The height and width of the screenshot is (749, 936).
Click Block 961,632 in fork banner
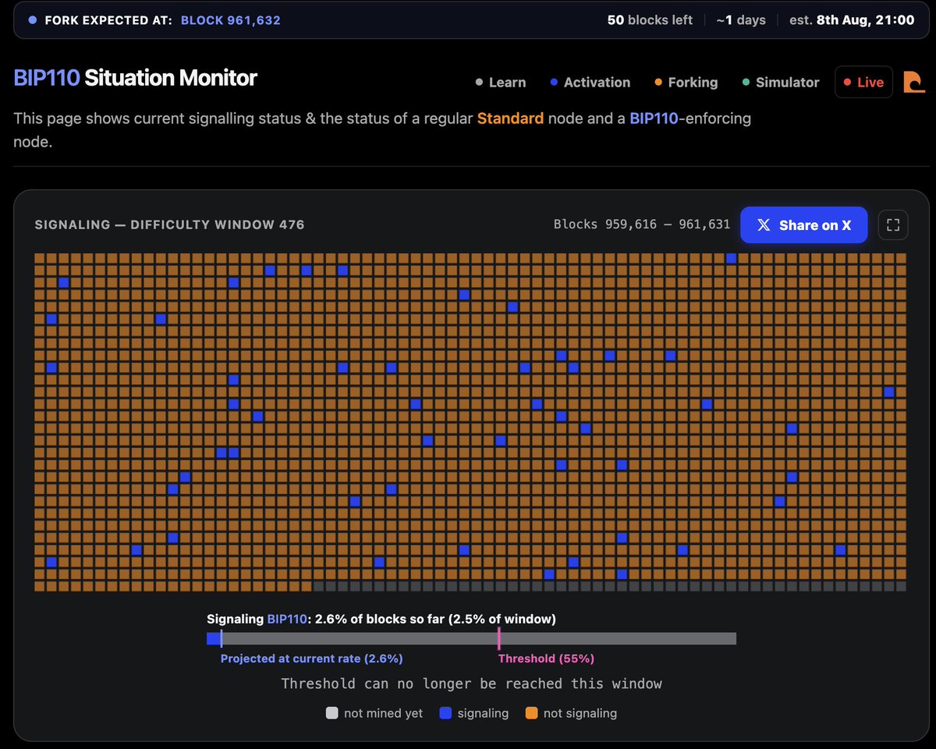[231, 20]
